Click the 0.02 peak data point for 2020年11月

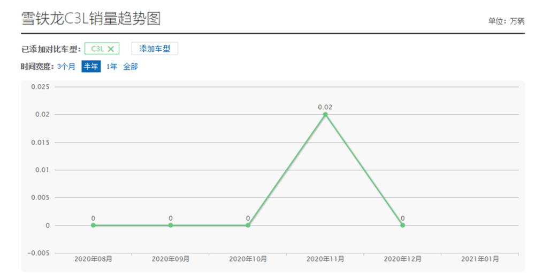[x=325, y=115]
